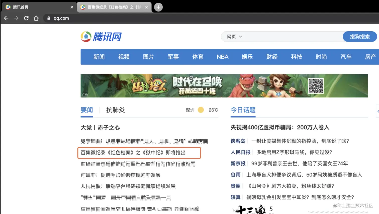
Task: Open 一封让美媒集体沉默的指控函 article
Action: pos(300,141)
